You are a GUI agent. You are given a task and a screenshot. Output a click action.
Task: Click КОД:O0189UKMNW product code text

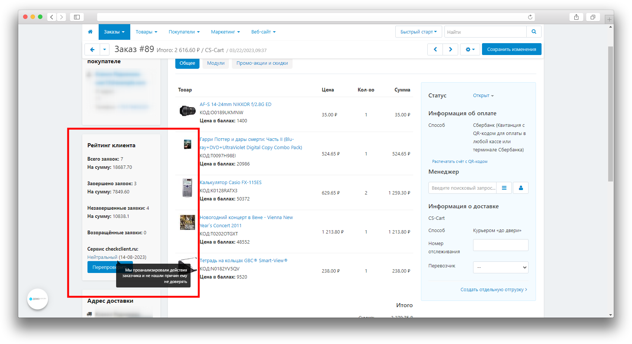pos(221,113)
